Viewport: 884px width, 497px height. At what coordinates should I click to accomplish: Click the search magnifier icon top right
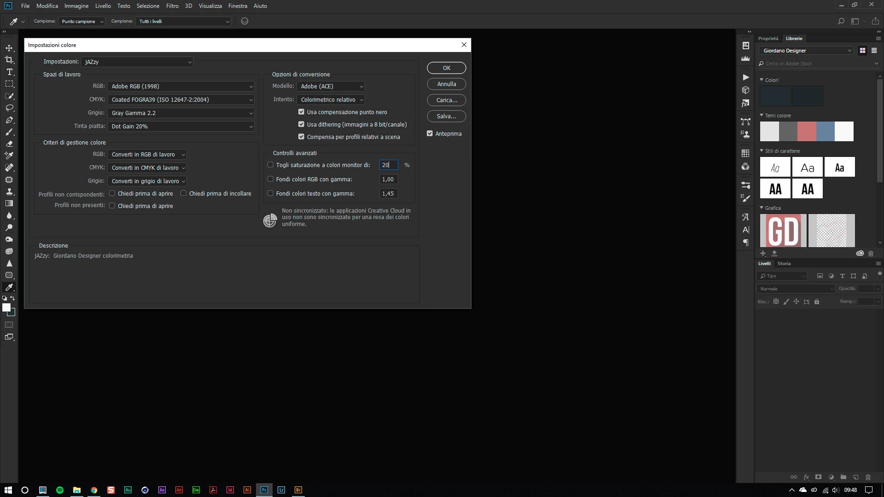coord(841,21)
